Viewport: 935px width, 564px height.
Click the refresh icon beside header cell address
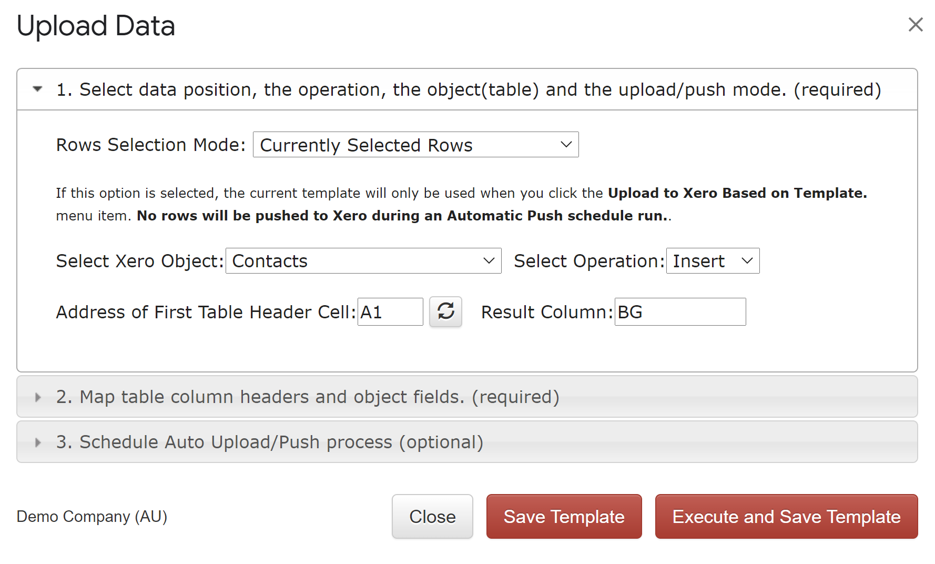click(445, 311)
